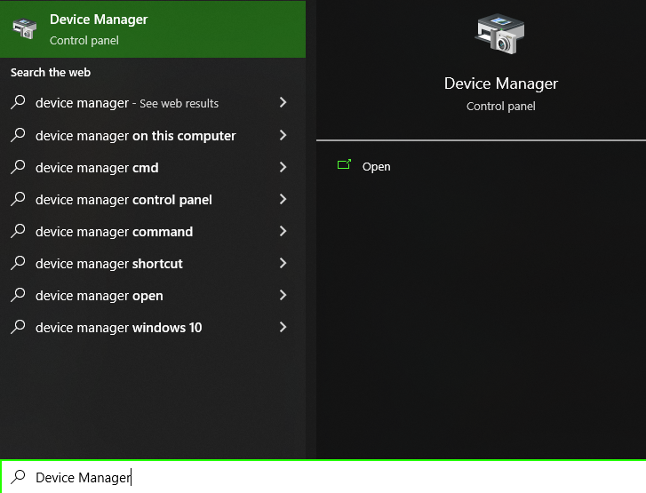Click the green Open arrow icon
The height and width of the screenshot is (493, 646).
tap(344, 165)
